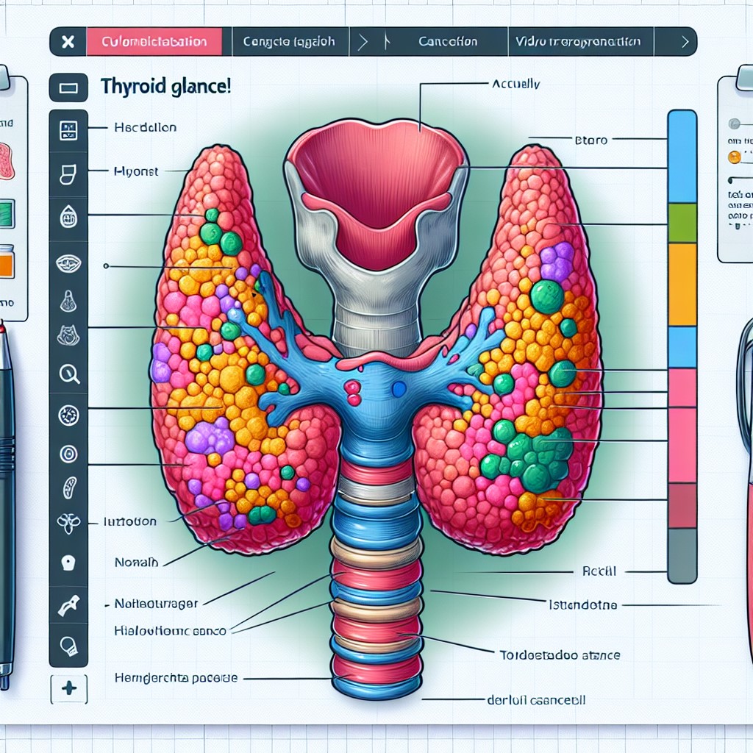Select the small blue swatch below orange
The width and height of the screenshot is (753, 753).
point(682,347)
